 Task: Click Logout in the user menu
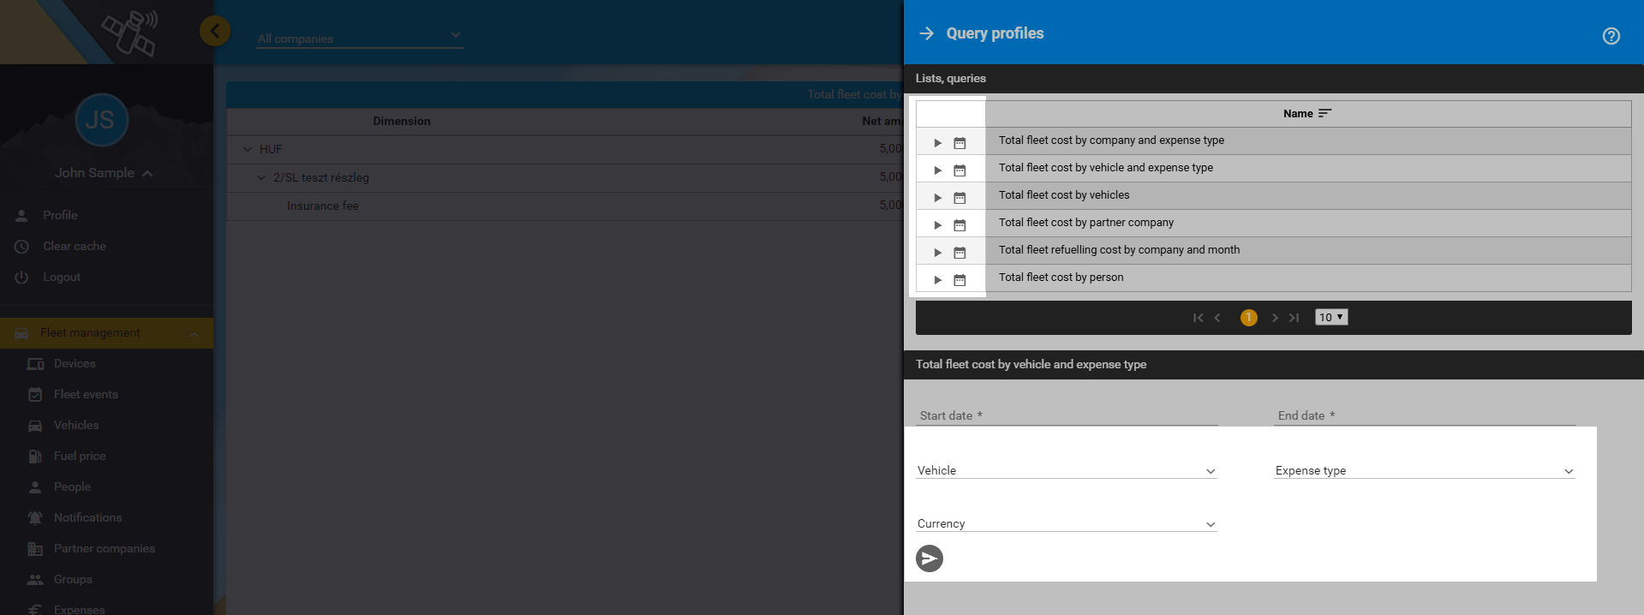(x=62, y=277)
